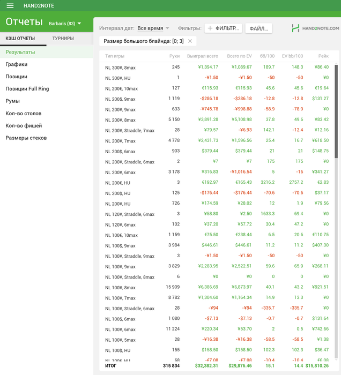Select the NL 100$, HU row

point(217,350)
